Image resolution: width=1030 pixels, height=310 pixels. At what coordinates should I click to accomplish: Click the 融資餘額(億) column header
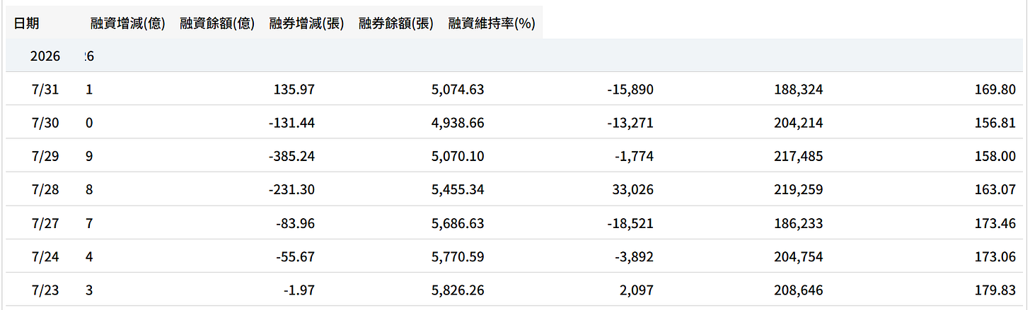(217, 23)
